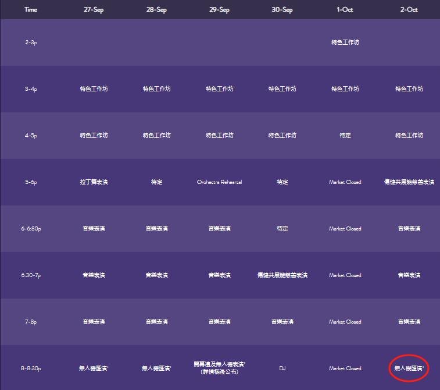Image resolution: width=440 pixels, height=390 pixels.
Task: Click Market Closed in the 8-8:30p row
Action: tap(345, 368)
